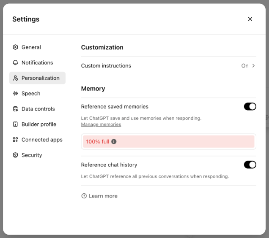This screenshot has height=238, width=269.
Task: Toggle Reference saved memories switch
Action: coord(250,106)
